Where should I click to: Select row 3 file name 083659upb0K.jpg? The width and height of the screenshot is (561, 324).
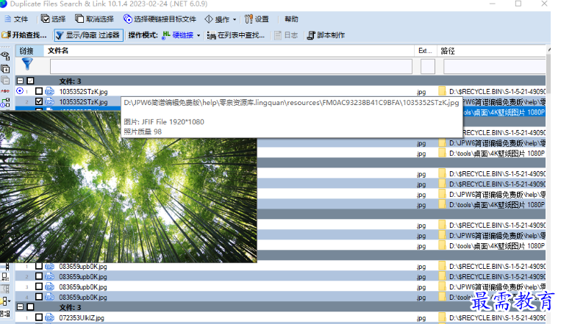(83, 287)
